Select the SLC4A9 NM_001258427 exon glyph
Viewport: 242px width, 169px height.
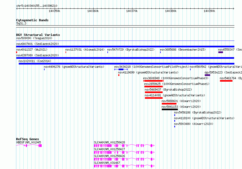coord(124,152)
